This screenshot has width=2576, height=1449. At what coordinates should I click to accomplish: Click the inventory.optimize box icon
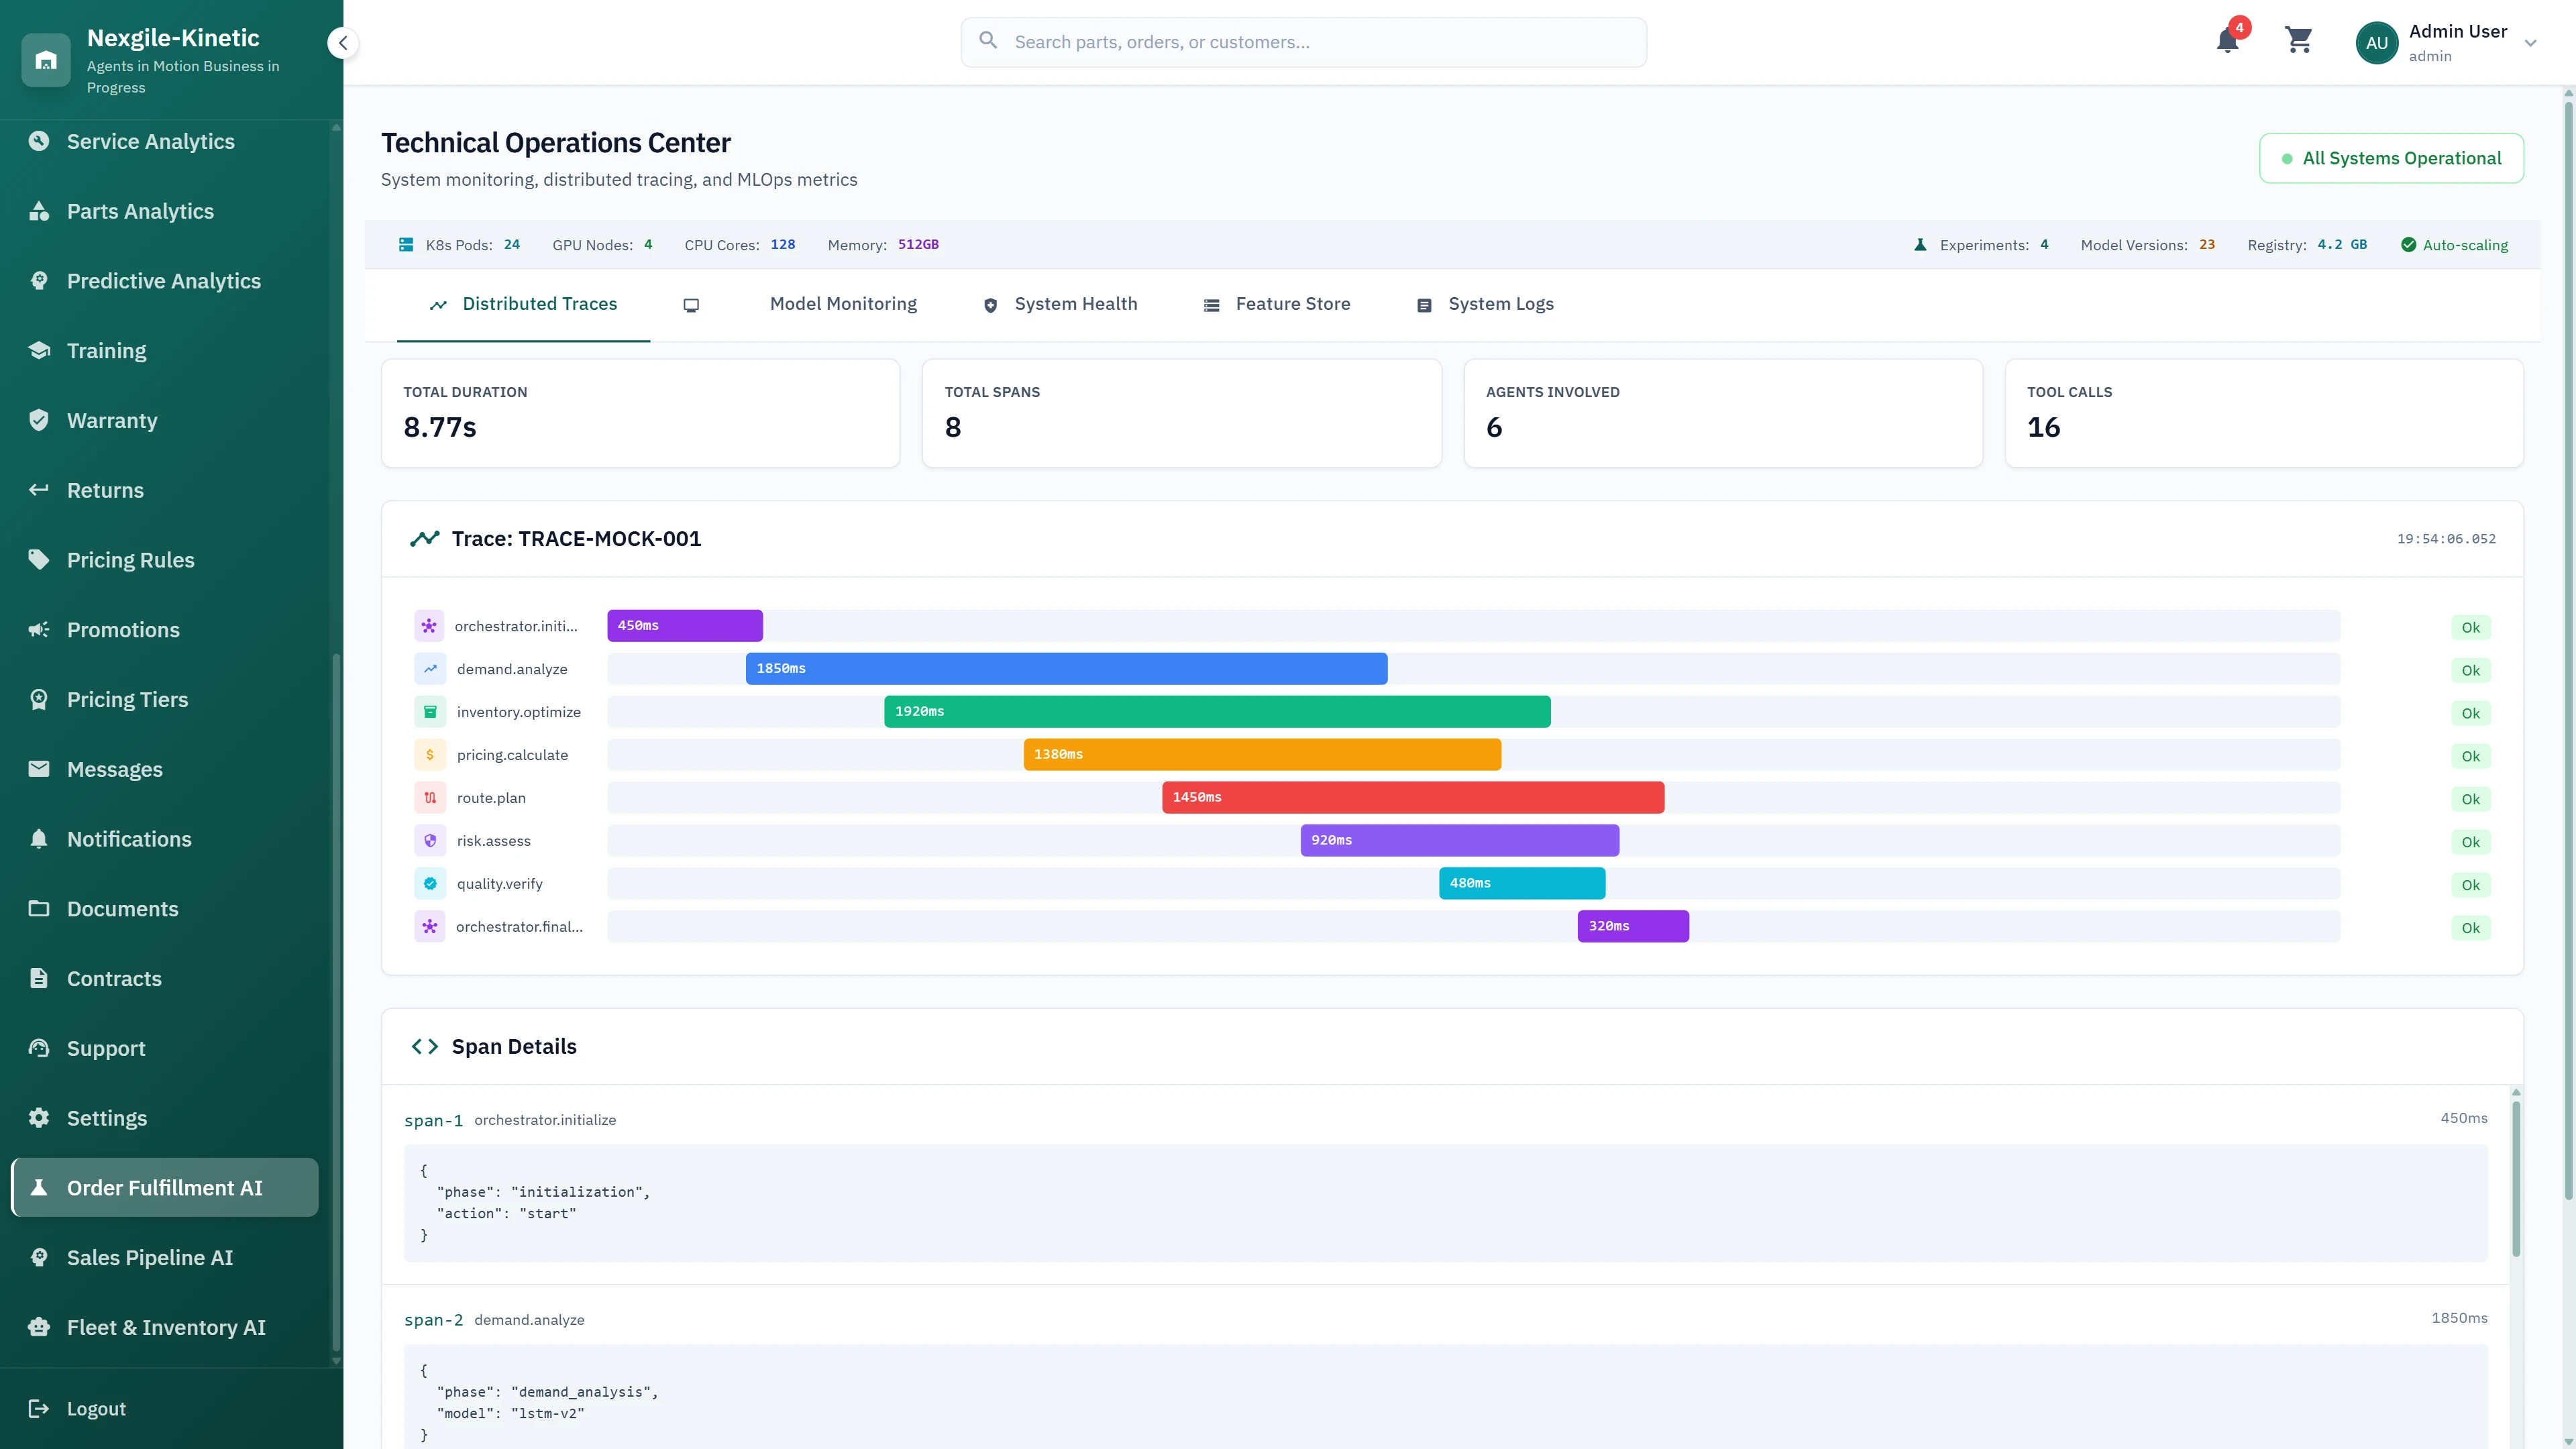point(430,711)
